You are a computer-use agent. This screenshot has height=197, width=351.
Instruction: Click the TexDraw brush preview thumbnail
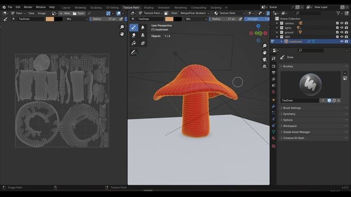[310, 84]
